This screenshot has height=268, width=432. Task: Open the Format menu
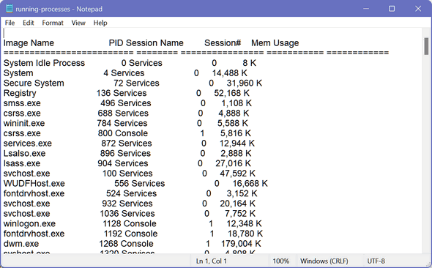click(x=52, y=23)
